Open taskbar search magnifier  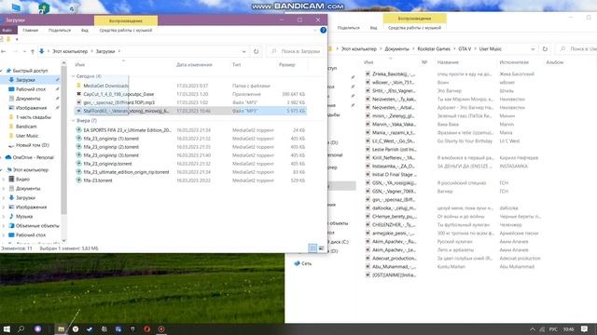pyautogui.click(x=21, y=328)
